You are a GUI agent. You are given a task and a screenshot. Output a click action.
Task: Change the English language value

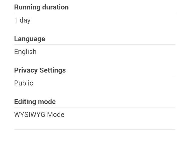[x=25, y=52]
